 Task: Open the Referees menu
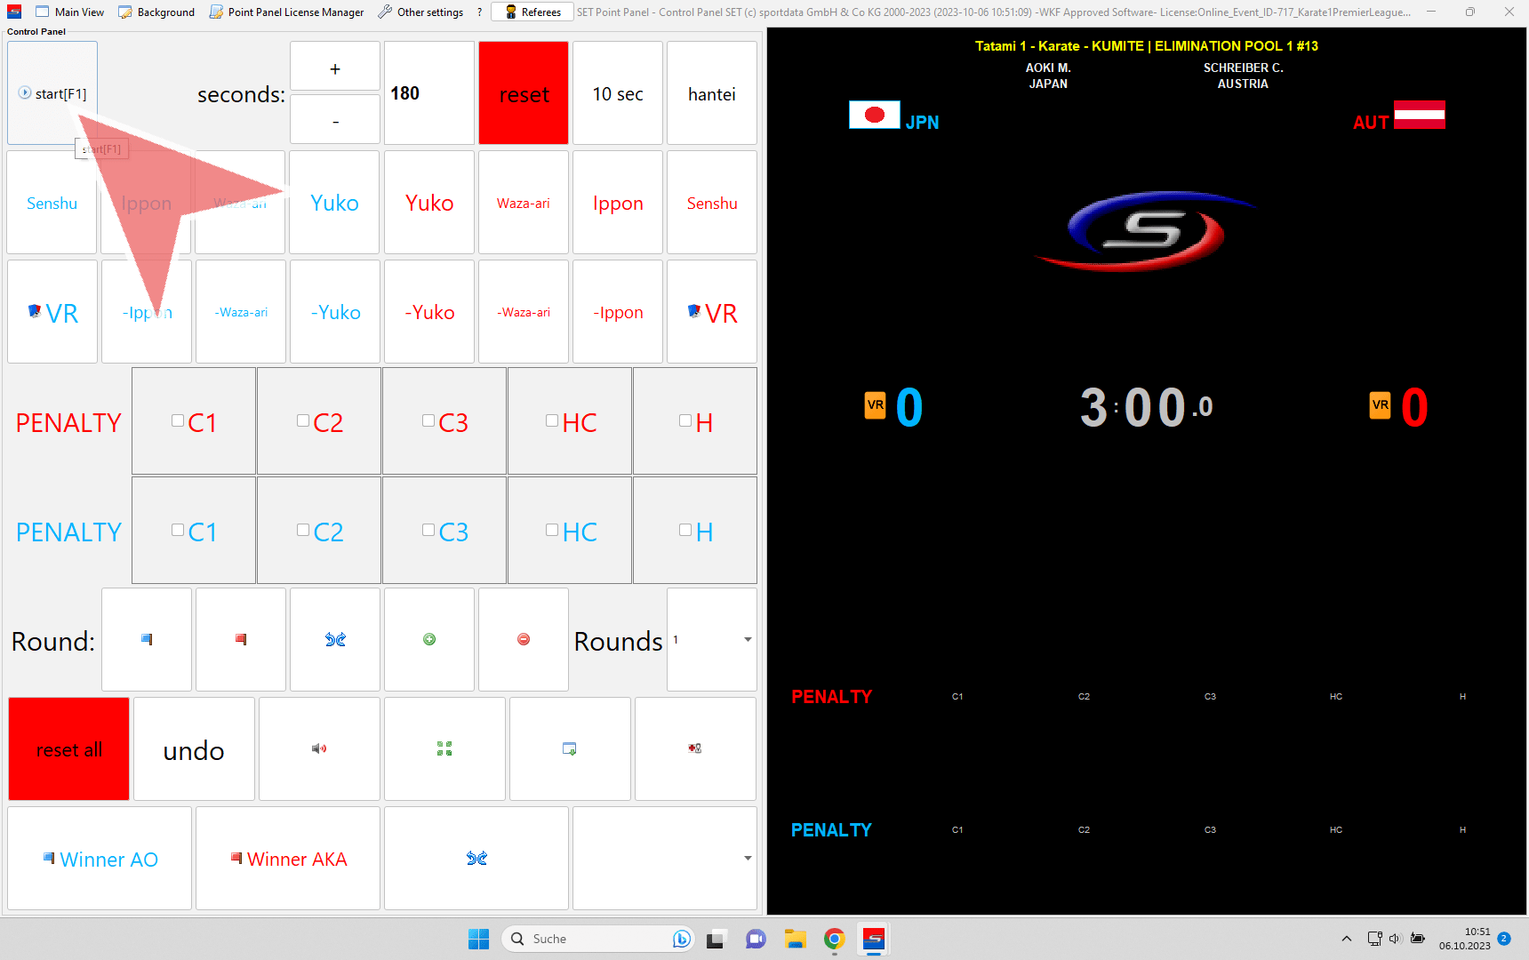click(532, 12)
